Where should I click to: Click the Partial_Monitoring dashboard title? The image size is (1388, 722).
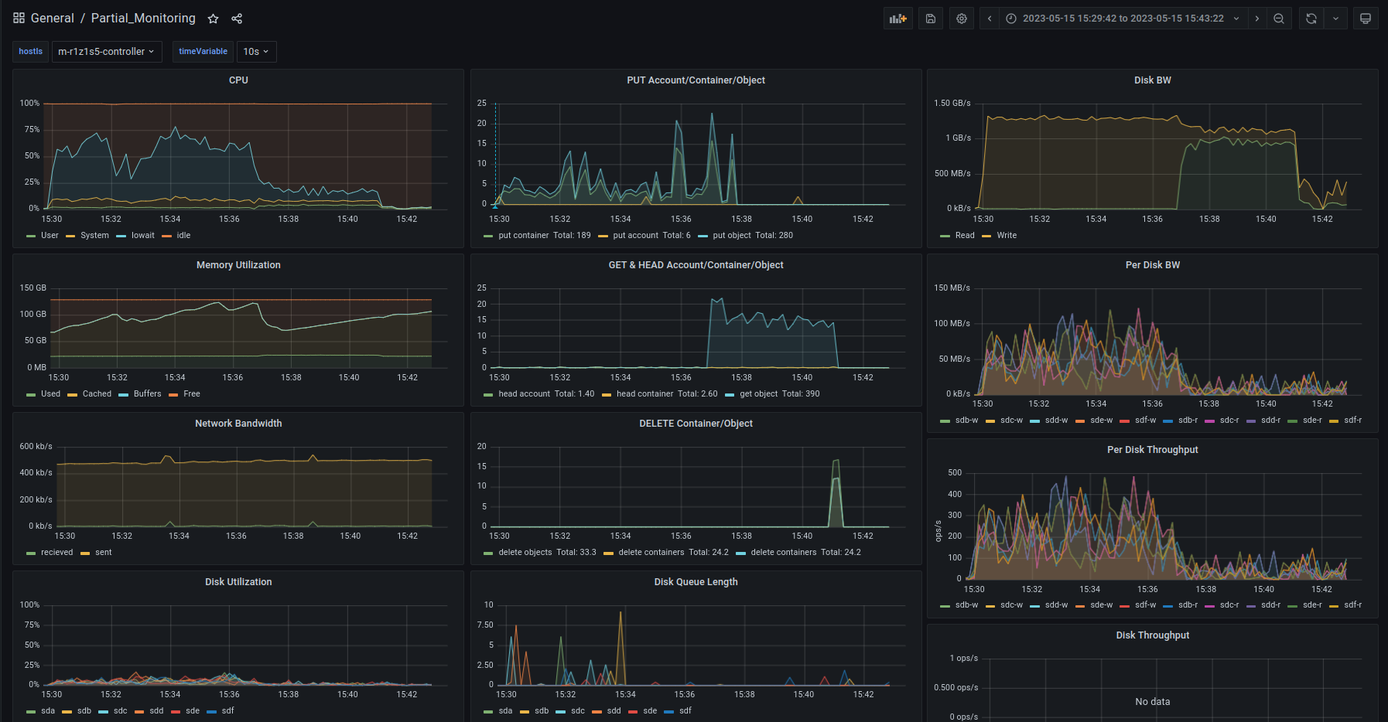[143, 19]
